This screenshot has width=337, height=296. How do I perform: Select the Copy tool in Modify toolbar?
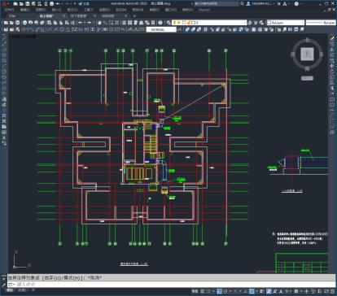(332, 44)
